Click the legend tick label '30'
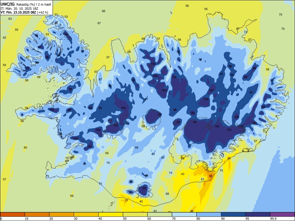This screenshot has width=295, height=221. (x=76, y=219)
